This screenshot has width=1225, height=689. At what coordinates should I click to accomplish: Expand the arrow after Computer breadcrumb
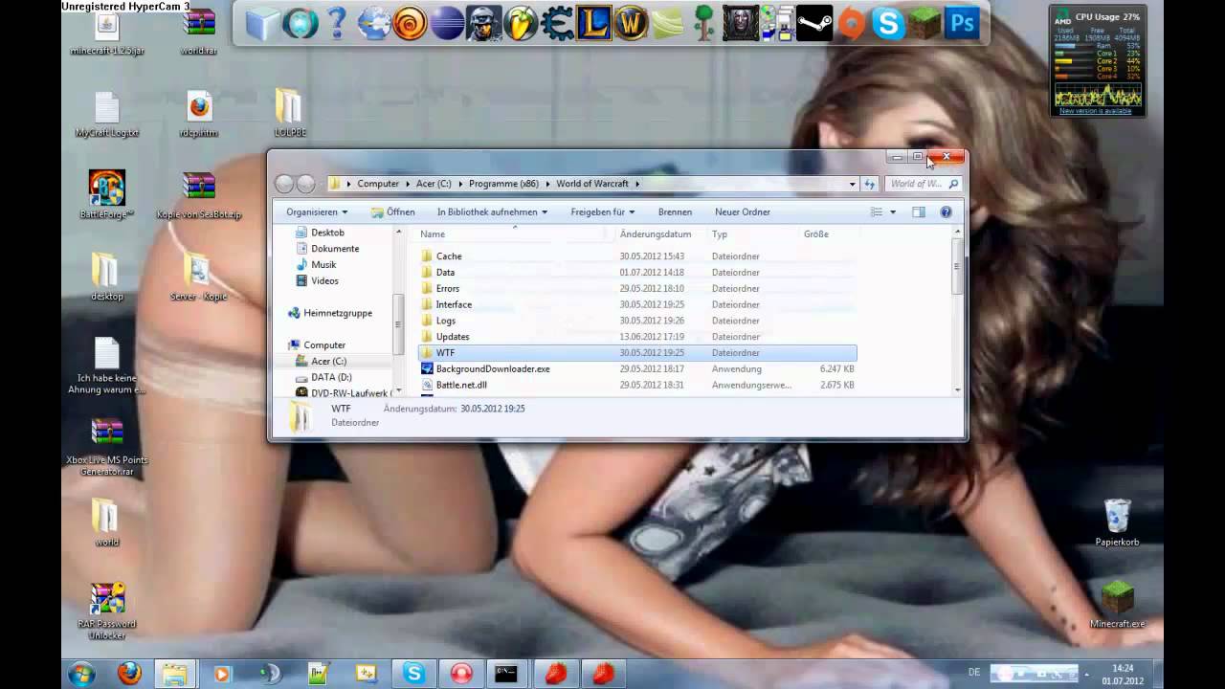(x=407, y=184)
